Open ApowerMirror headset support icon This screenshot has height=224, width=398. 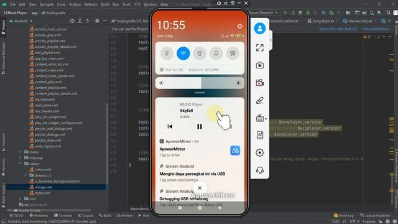pyautogui.click(x=260, y=170)
